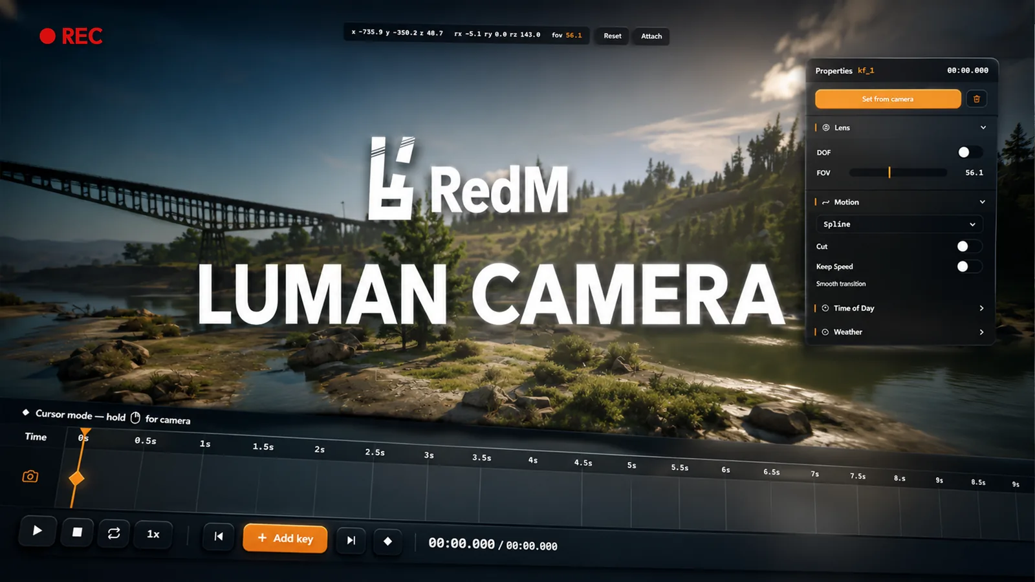The image size is (1035, 582).
Task: Toggle the loop playback icon
Action: pyautogui.click(x=114, y=533)
